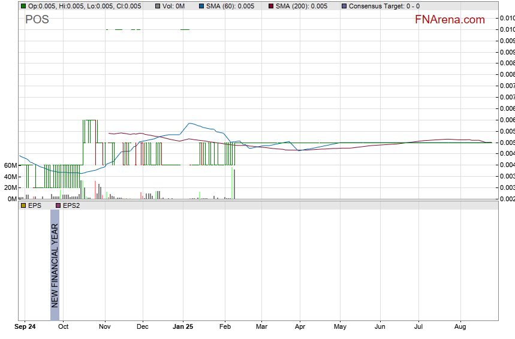
Task: Click the POS ticker symbol label
Action: tap(37, 20)
